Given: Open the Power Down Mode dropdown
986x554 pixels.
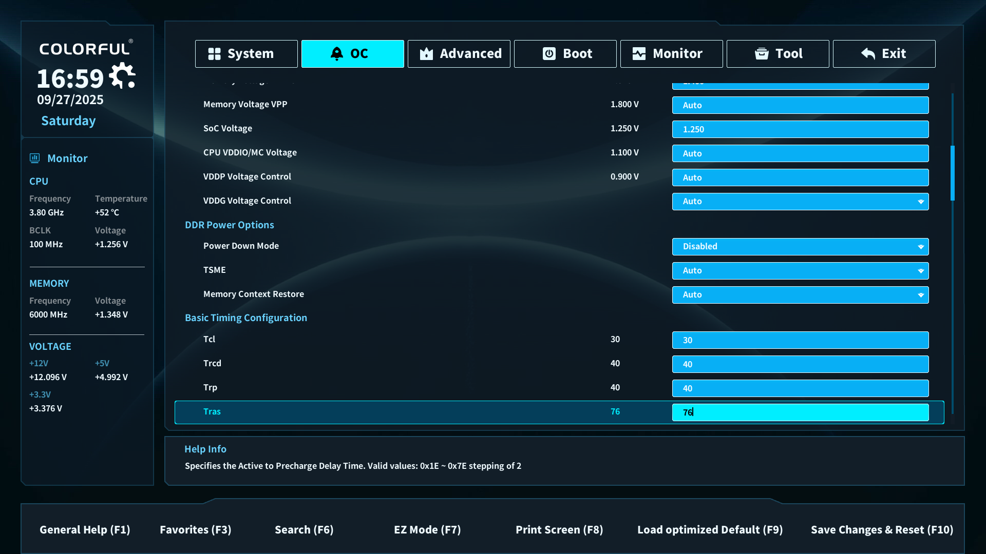Looking at the screenshot, I should (801, 247).
